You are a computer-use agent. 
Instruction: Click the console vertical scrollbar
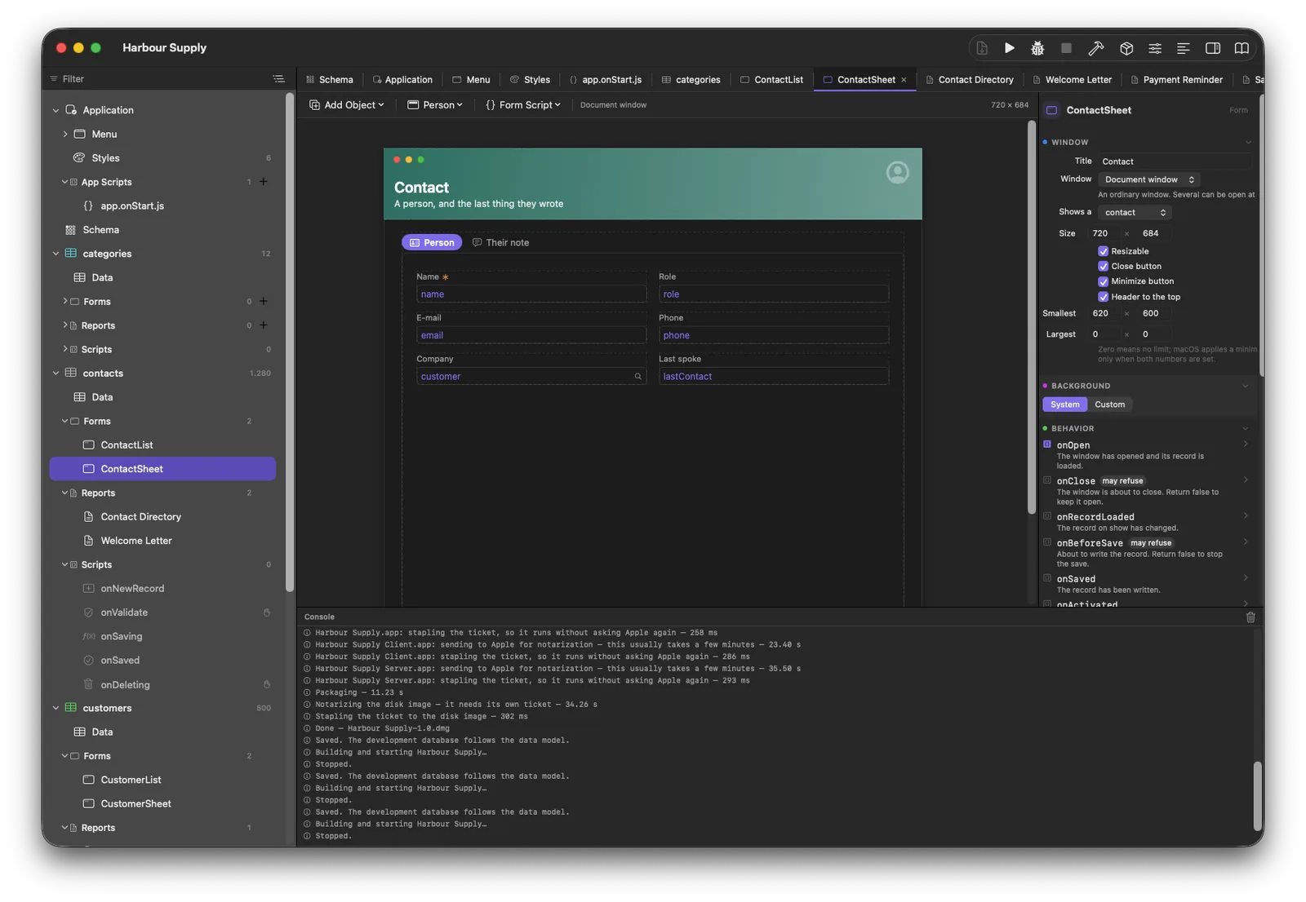coord(1257,796)
